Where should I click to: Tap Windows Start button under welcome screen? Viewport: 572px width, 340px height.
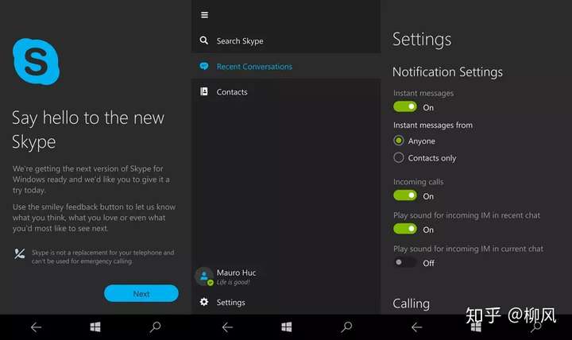tap(95, 327)
